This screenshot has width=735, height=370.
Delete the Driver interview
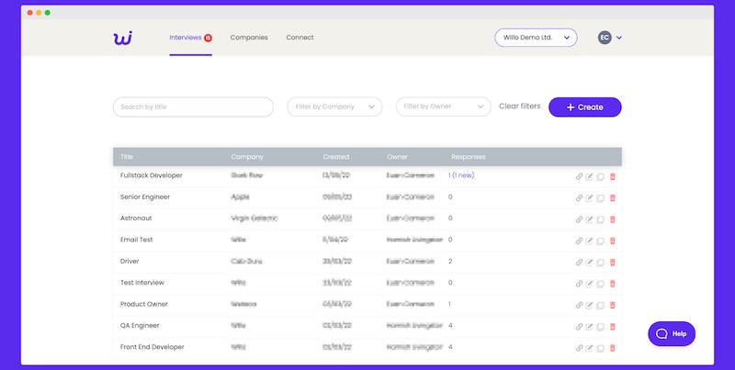612,263
